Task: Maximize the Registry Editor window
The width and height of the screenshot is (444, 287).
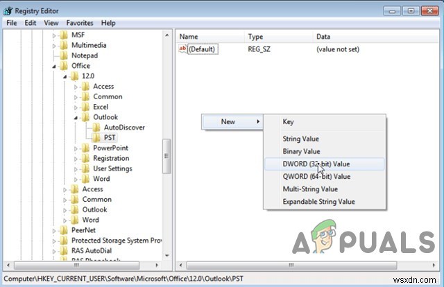Action: tap(411, 11)
